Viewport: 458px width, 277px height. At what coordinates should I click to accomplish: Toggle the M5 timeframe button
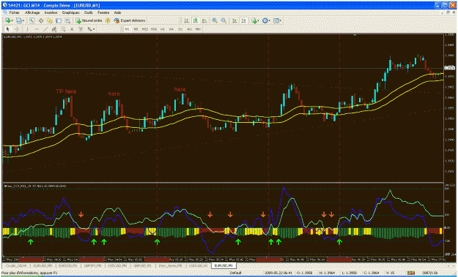pos(136,29)
